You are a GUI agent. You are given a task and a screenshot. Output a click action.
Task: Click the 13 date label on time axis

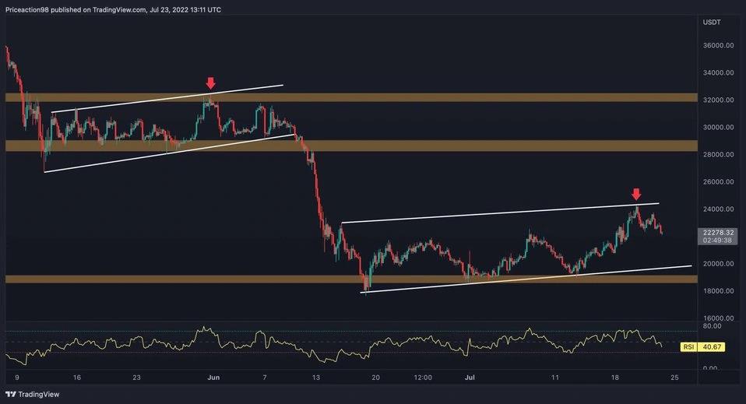click(x=316, y=378)
